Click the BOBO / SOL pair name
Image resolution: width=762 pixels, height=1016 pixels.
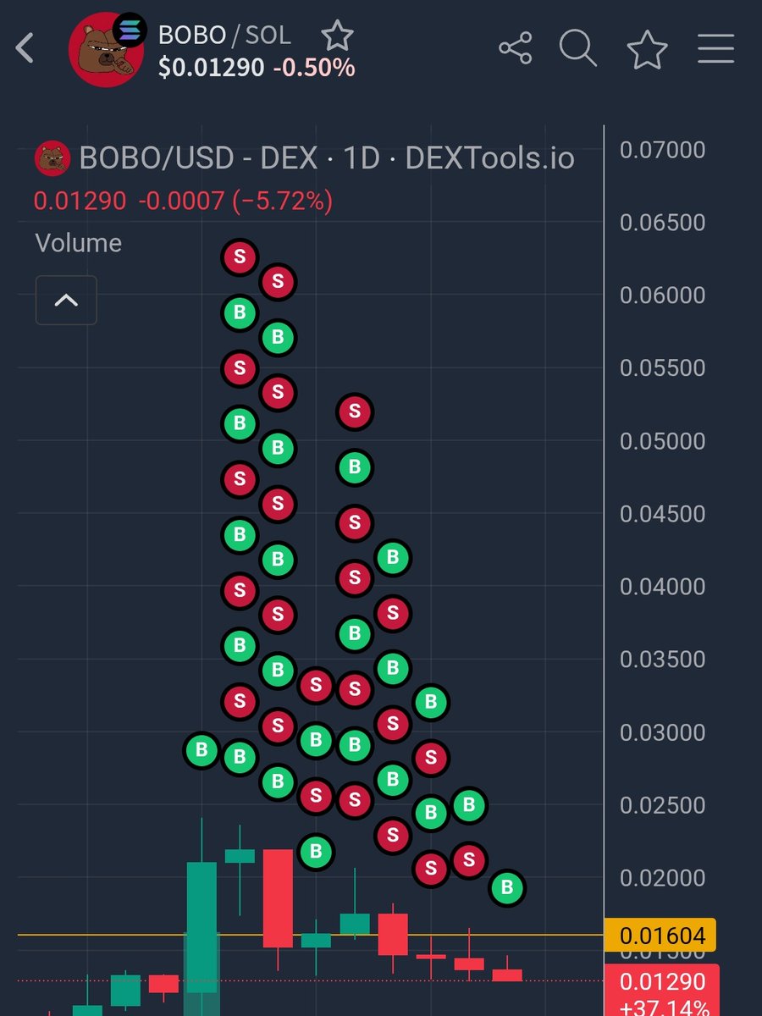pos(224,35)
